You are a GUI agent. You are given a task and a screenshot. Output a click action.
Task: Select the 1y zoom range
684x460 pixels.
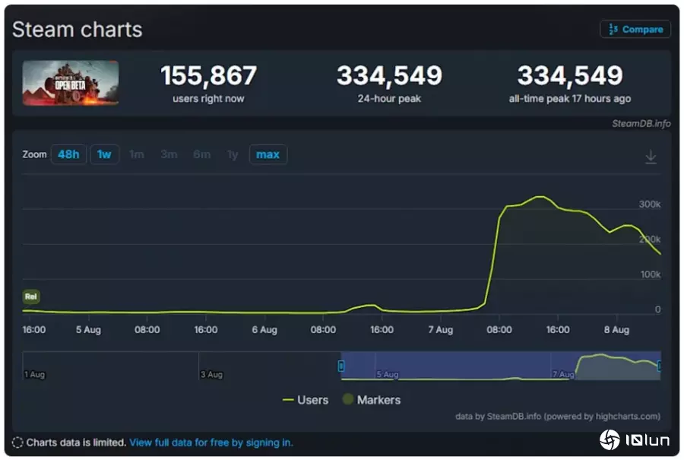tap(233, 154)
